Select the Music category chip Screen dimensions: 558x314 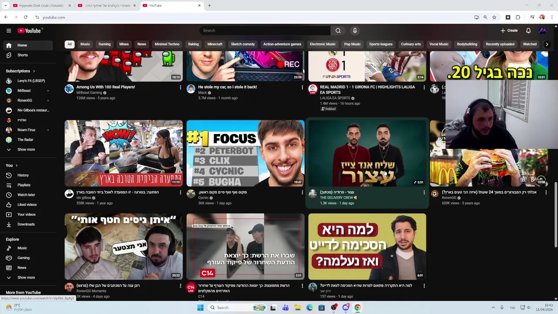click(x=85, y=44)
